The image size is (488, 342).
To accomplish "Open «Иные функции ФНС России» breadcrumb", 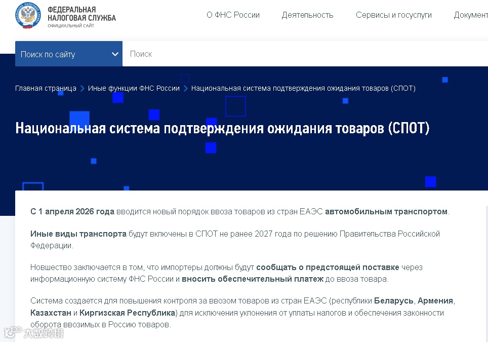I will coord(134,88).
